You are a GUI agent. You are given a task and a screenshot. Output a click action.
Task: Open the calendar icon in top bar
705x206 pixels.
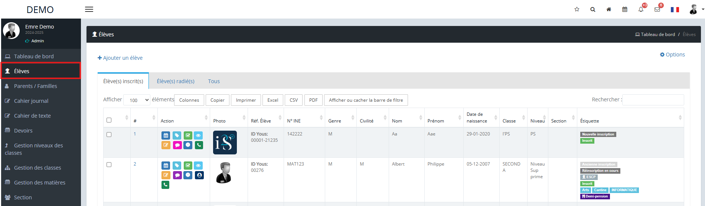625,10
